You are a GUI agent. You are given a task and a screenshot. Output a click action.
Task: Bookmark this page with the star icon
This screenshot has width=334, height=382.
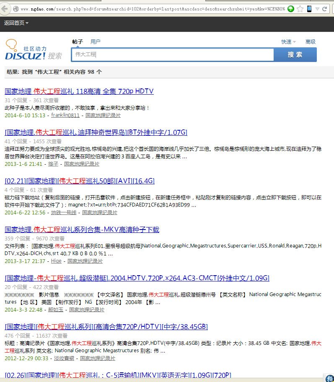[300, 9]
